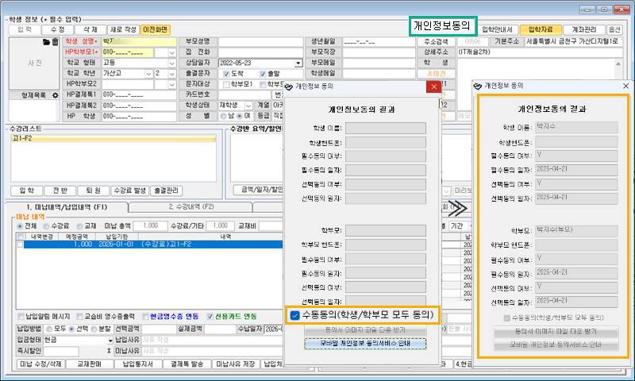Close the right 개인정보 동의 dialog with its X
Image resolution: width=635 pixels, height=381 pixels.
(x=625, y=85)
